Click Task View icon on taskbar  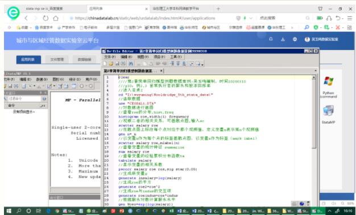click(38, 211)
